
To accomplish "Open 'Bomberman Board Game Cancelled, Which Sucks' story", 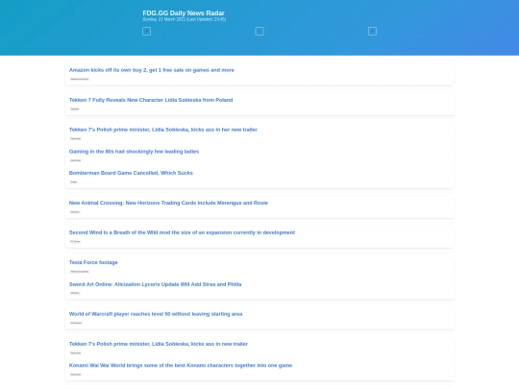I will point(131,173).
